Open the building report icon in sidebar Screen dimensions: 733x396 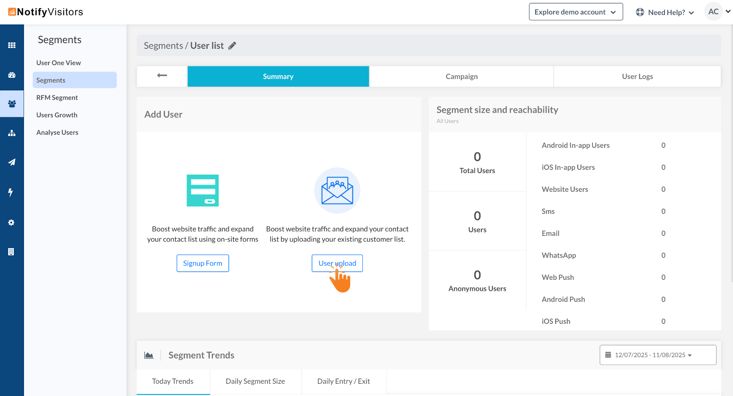(11, 252)
